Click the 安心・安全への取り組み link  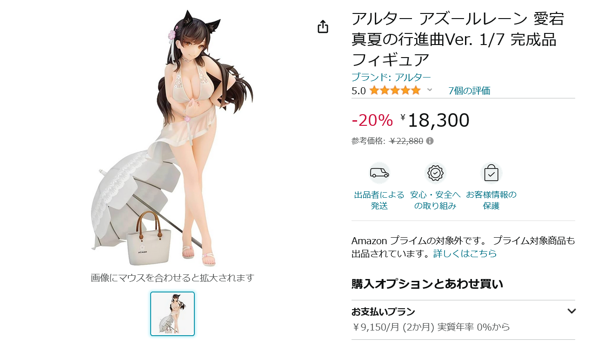click(x=435, y=200)
